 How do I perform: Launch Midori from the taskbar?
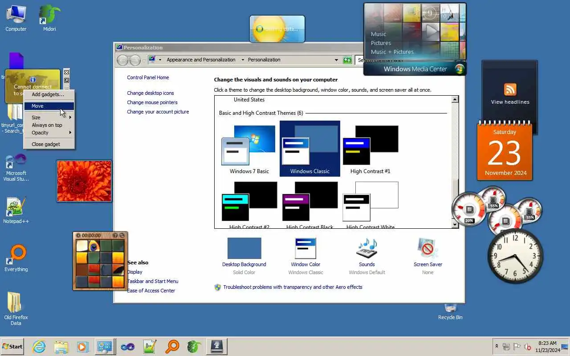[x=194, y=347]
